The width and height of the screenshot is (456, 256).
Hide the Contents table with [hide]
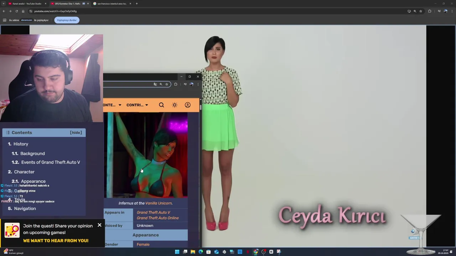point(76,132)
